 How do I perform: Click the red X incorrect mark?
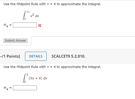40,25
